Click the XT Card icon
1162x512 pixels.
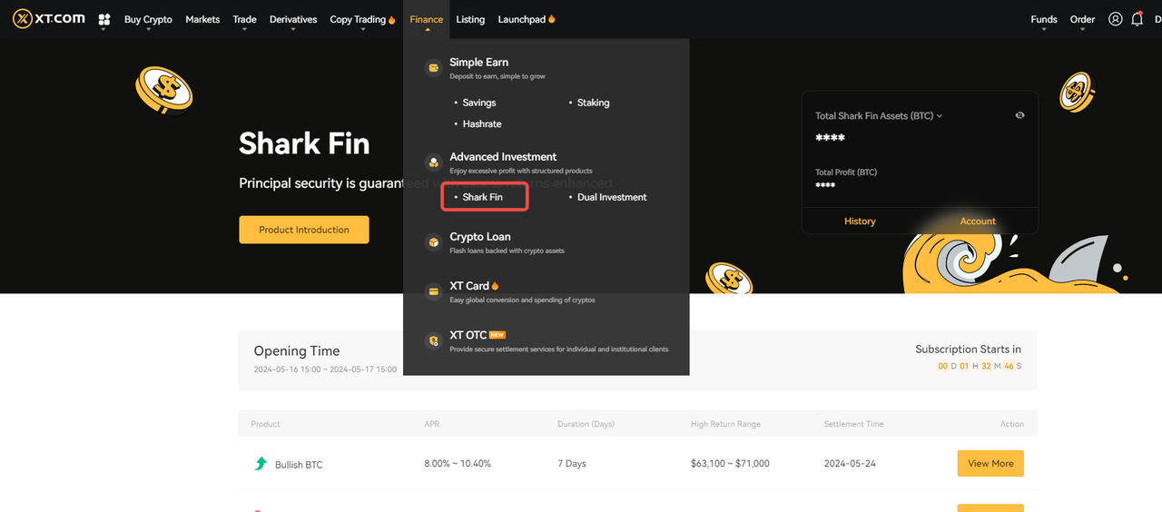(x=433, y=291)
